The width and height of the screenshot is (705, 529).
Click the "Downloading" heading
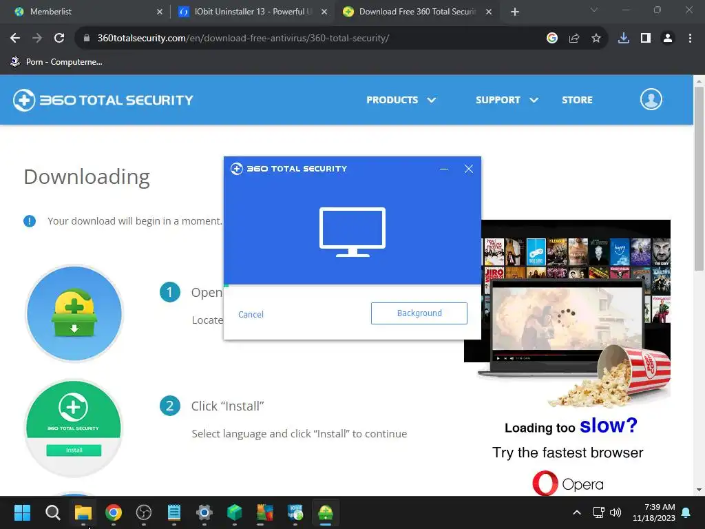(86, 177)
